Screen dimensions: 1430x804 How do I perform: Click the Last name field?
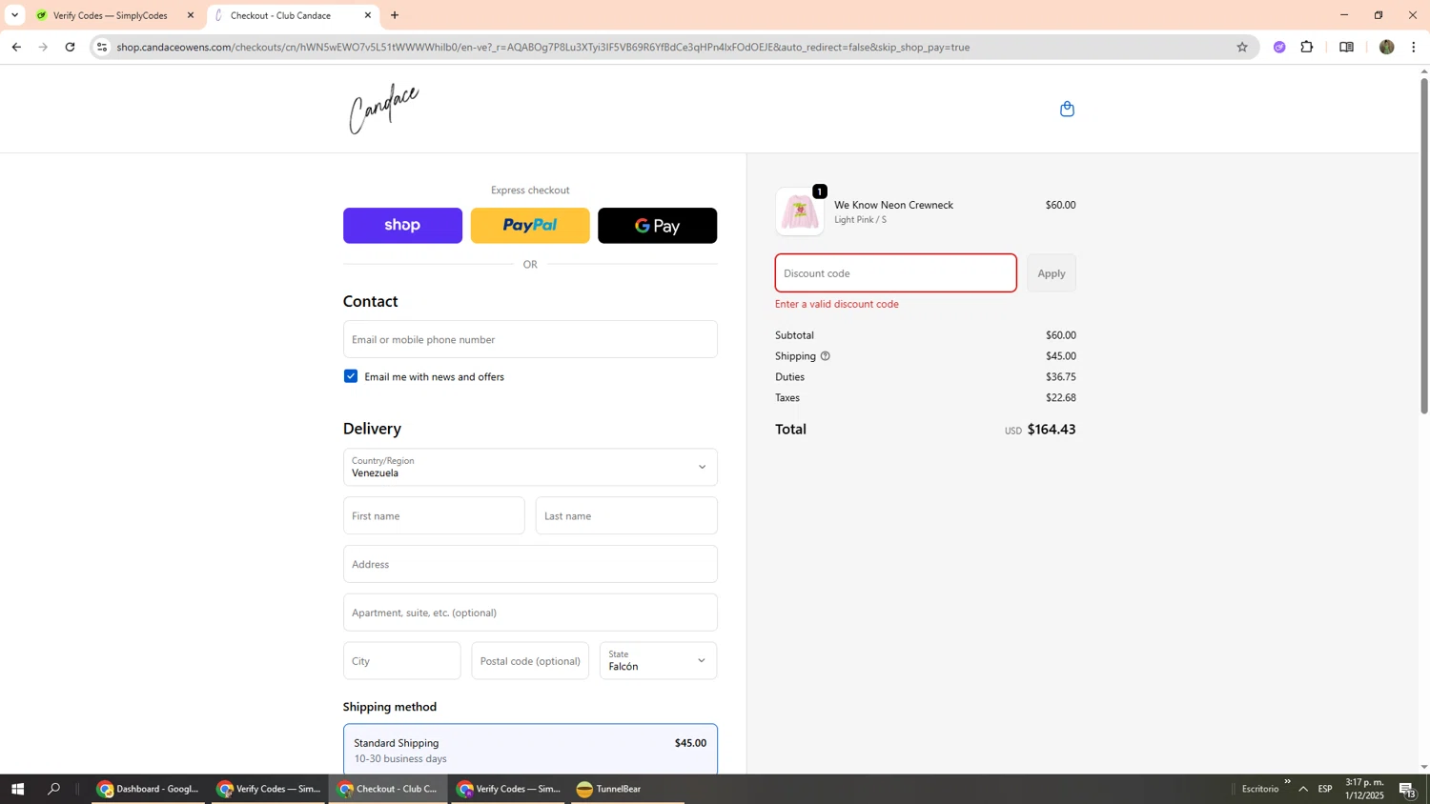click(x=626, y=515)
